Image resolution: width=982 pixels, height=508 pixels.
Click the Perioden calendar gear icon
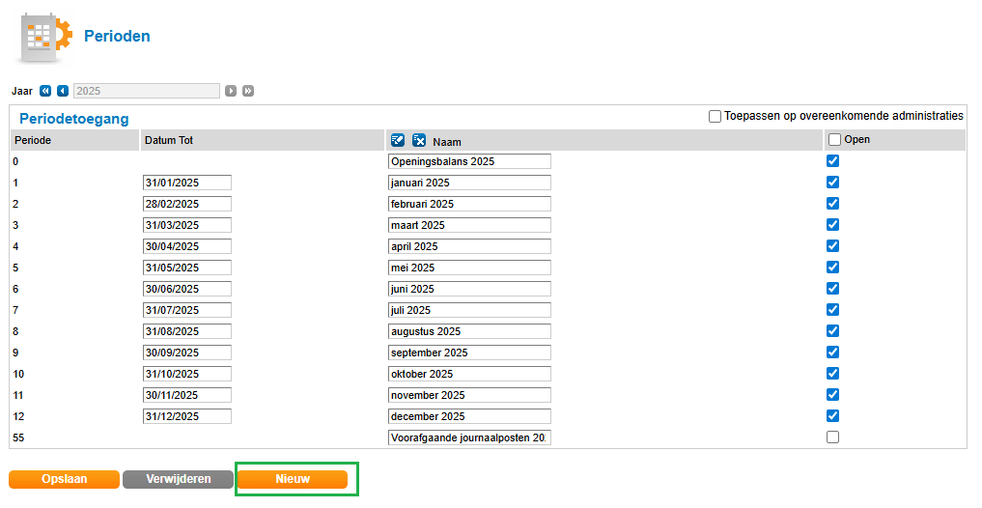44,37
